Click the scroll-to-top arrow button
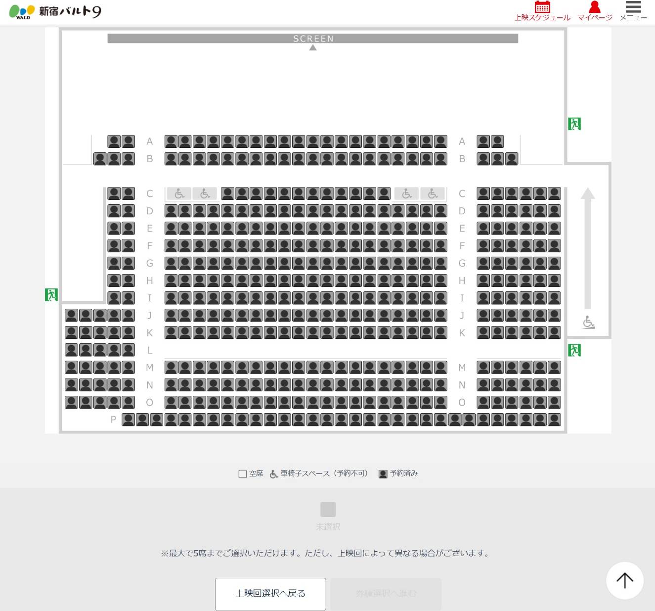The height and width of the screenshot is (611, 655). click(x=625, y=580)
